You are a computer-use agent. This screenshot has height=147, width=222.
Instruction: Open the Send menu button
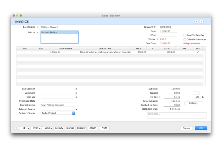(x=47, y=128)
